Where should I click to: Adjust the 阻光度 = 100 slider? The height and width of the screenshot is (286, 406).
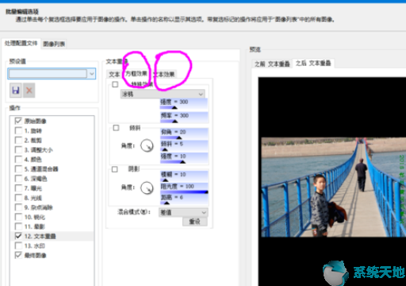(x=184, y=188)
